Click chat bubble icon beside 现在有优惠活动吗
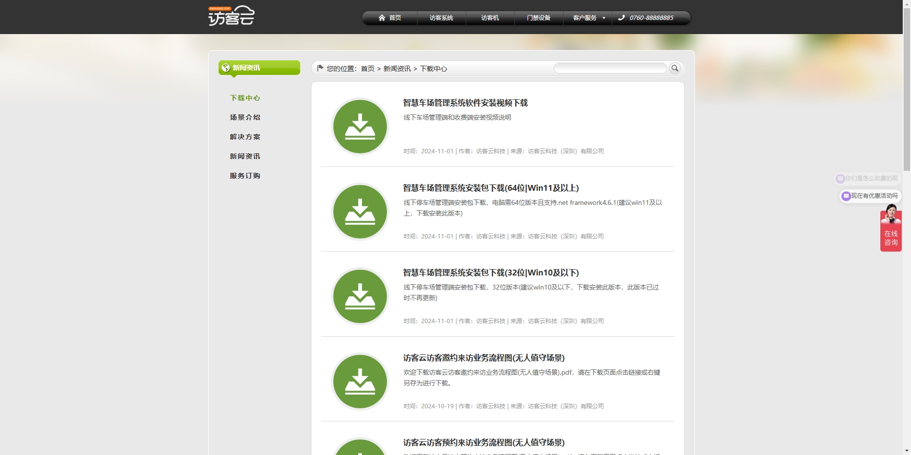Screen dimensions: 911x455 click(x=846, y=196)
